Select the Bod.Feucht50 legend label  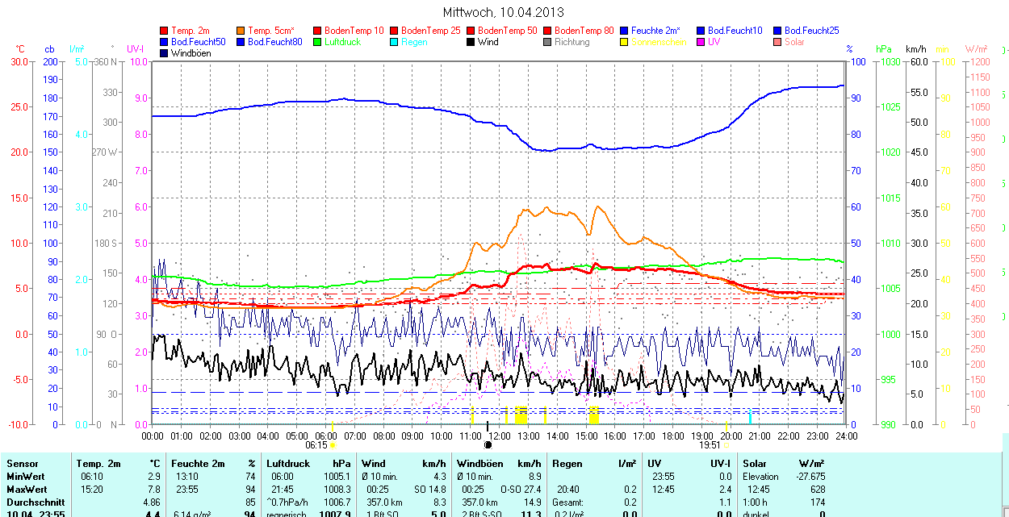[x=198, y=42]
